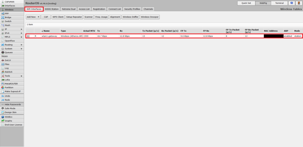This screenshot has height=147, width=303.
Task: Open the Freq. Usage tool
Action: 101,17
